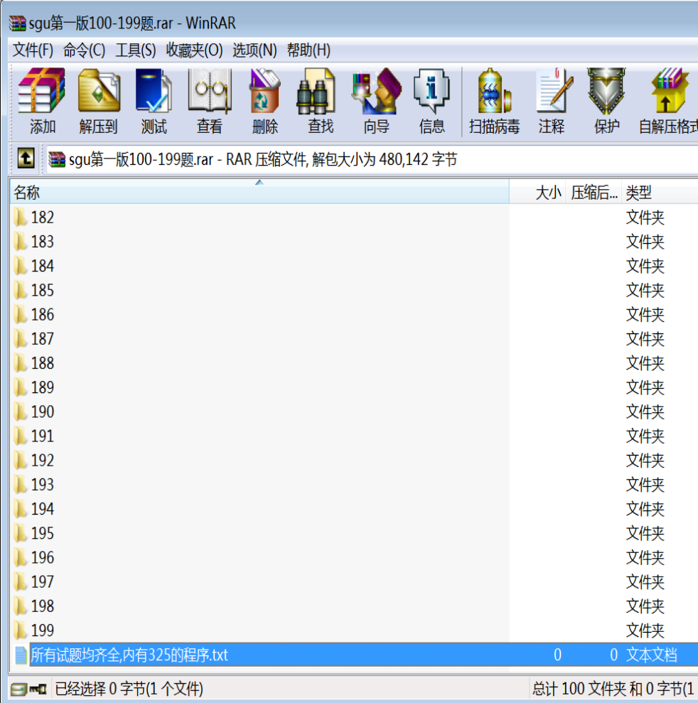Viewport: 698px width, 703px height.
Task: Select folder 194
Action: point(43,509)
